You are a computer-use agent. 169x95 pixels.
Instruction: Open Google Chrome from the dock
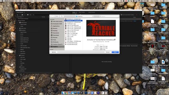pos(66,93)
